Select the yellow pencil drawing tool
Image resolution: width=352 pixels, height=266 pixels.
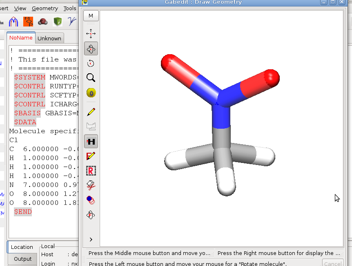(x=91, y=111)
